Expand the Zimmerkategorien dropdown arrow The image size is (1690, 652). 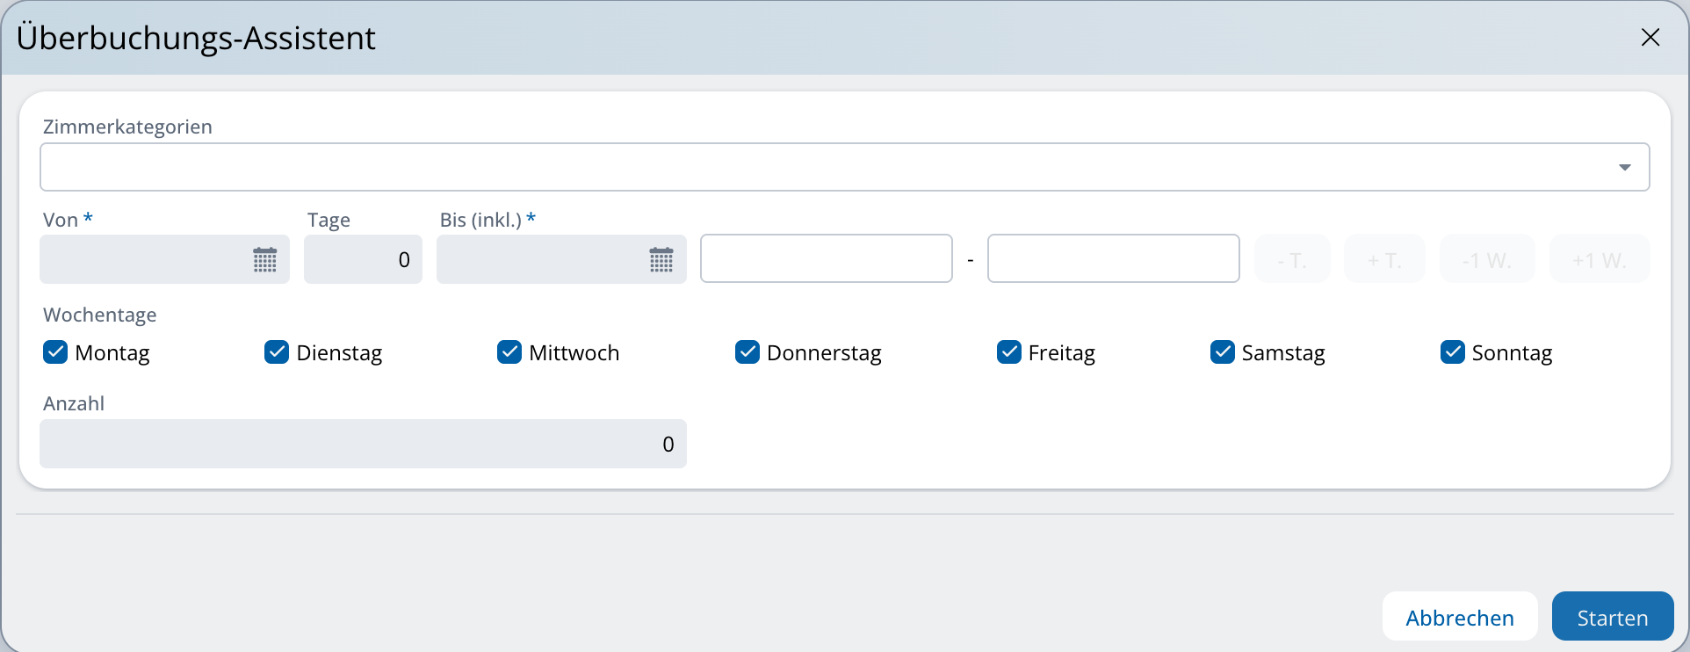click(x=1624, y=168)
